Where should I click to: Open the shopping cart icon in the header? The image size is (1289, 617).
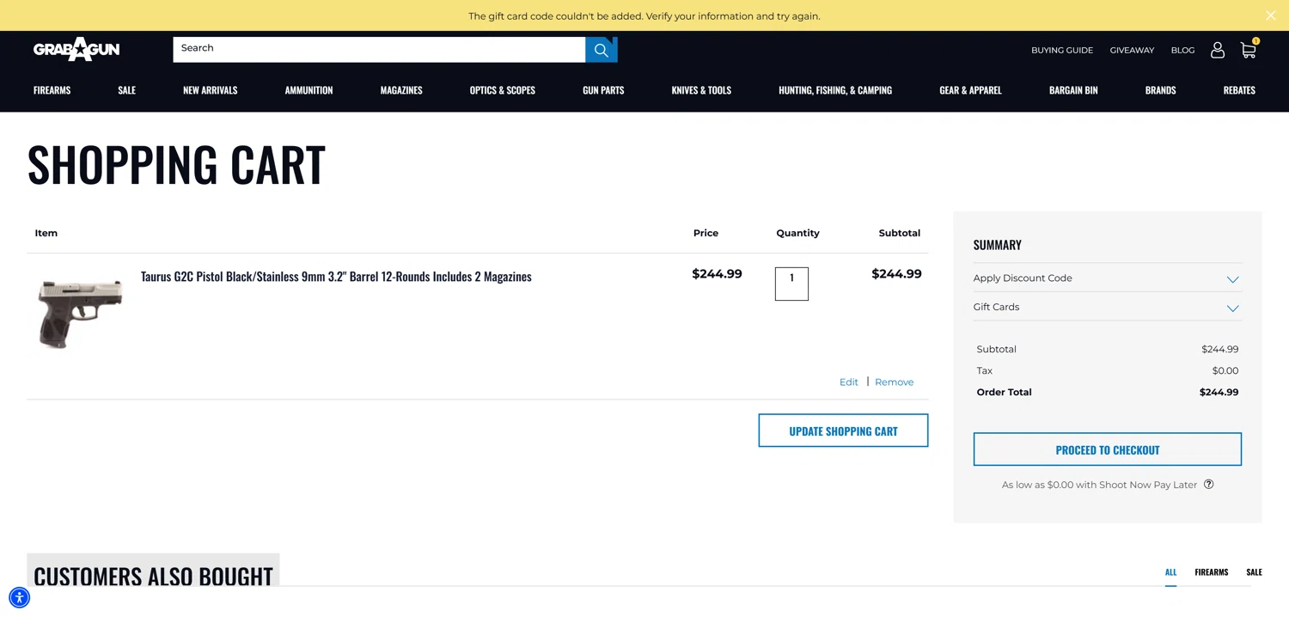click(1249, 49)
